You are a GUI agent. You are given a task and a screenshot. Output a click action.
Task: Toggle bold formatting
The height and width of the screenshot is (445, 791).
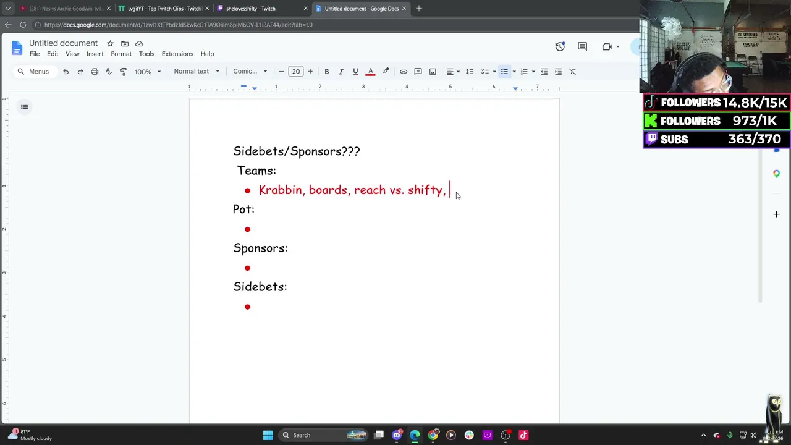(326, 72)
